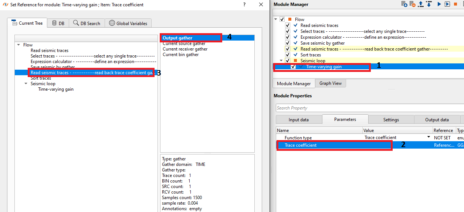This screenshot has height=212, width=464.
Task: Uncheck the Sort traces module checkbox
Action: click(288, 55)
